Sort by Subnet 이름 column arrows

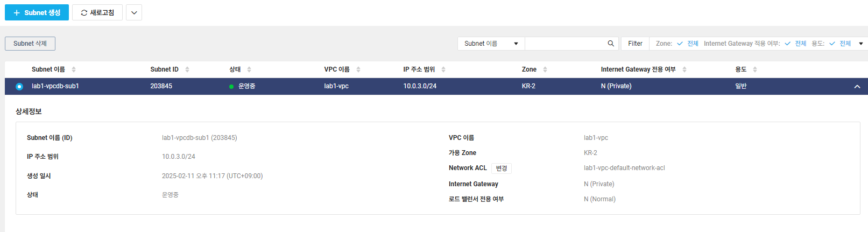pyautogui.click(x=74, y=69)
